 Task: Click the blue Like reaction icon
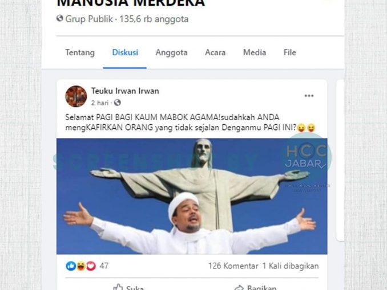71,266
